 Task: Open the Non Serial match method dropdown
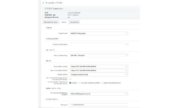[126, 70]
